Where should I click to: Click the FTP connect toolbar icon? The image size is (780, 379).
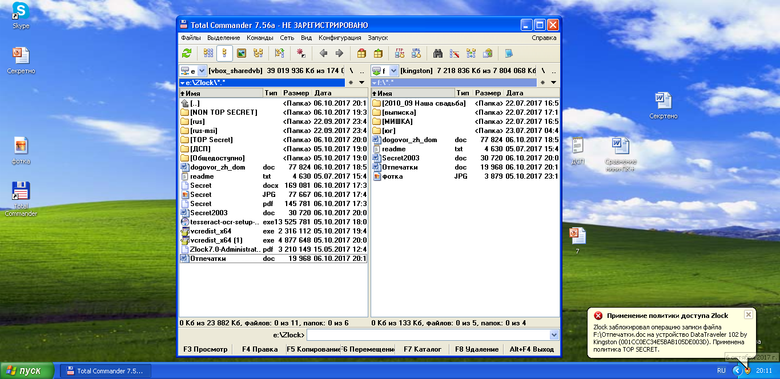click(400, 54)
